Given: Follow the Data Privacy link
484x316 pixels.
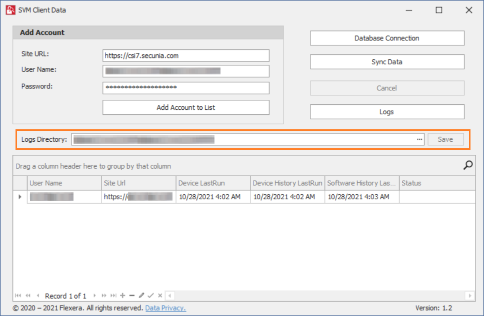Looking at the screenshot, I should 165,308.
